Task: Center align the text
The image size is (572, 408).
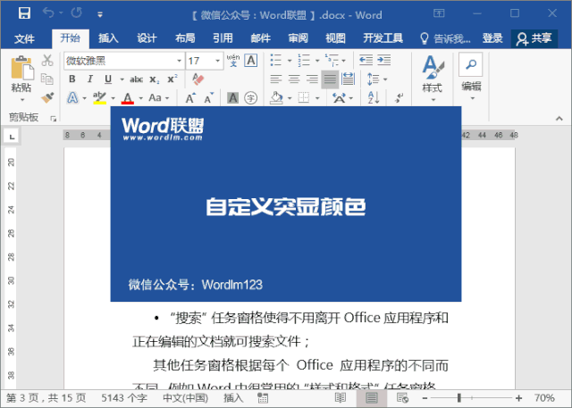Action: point(294,79)
